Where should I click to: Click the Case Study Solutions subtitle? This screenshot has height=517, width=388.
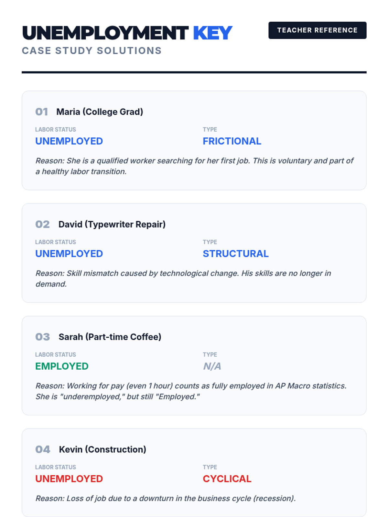click(92, 51)
